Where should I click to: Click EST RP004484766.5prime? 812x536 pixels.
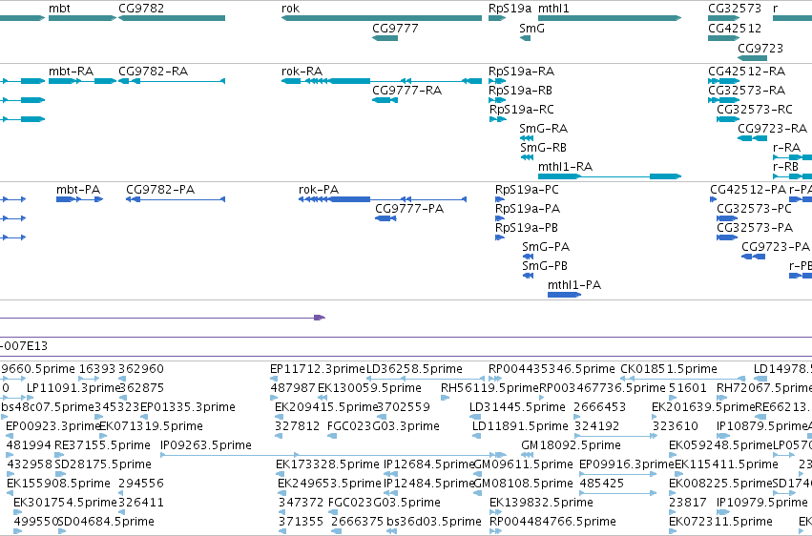pos(552,522)
